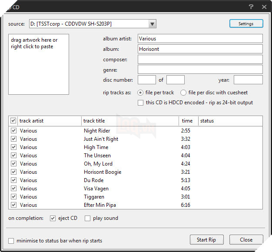Click the artwork drop area
This screenshot has height=252, width=272.
(39, 64)
